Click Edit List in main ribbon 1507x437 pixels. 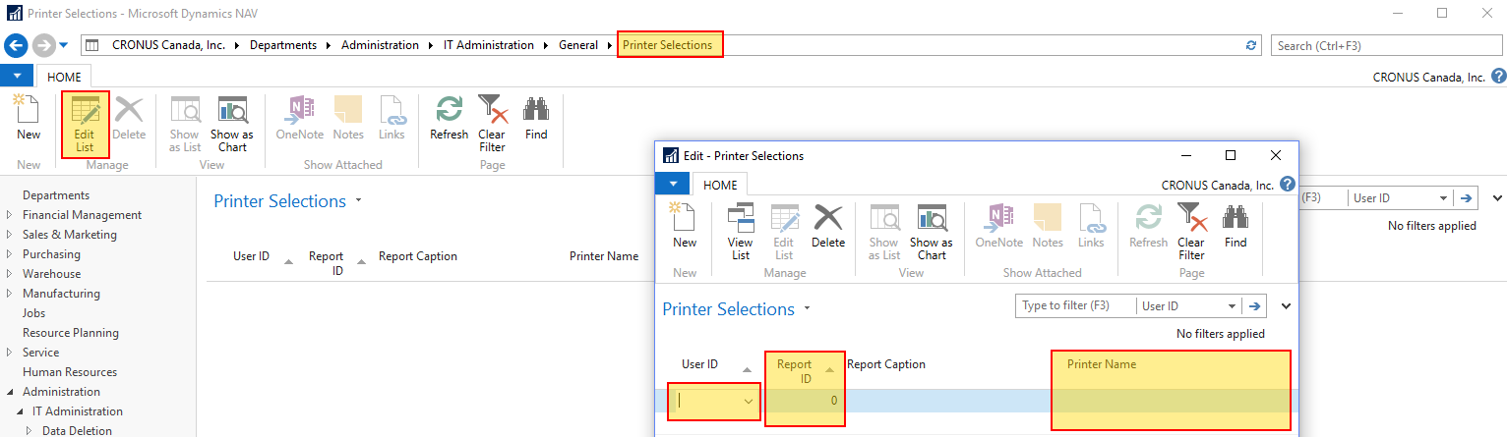(x=85, y=124)
